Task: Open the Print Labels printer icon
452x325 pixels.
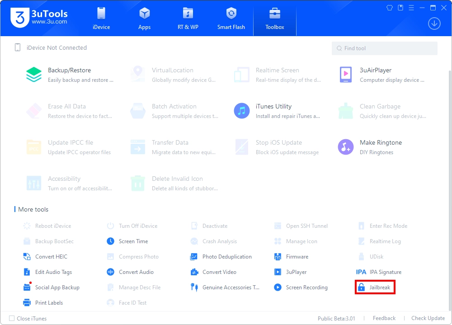Action: pyautogui.click(x=27, y=302)
